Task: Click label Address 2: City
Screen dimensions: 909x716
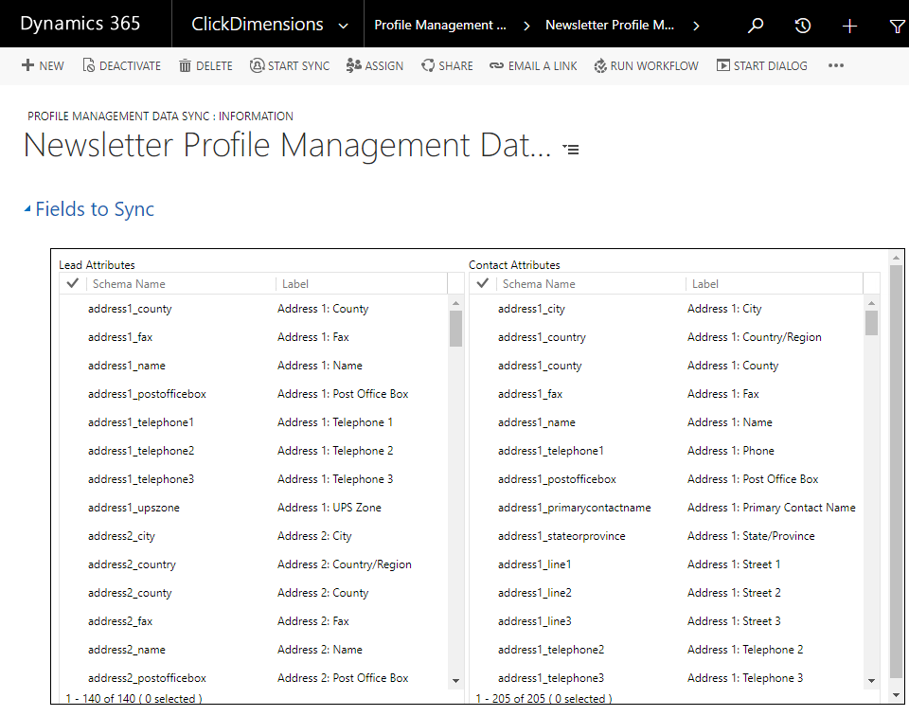Action: [x=314, y=536]
